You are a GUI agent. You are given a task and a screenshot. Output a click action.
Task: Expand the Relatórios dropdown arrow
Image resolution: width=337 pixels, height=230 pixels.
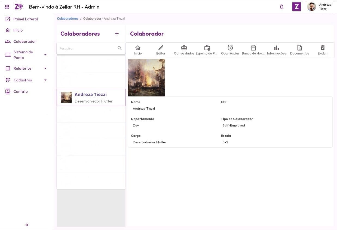tap(45, 69)
